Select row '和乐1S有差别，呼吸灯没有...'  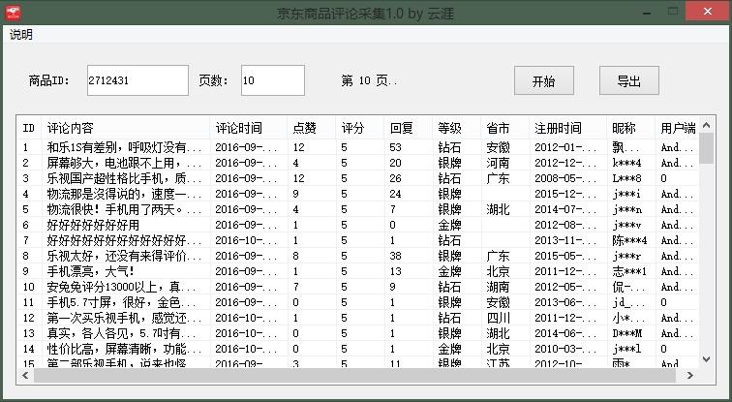[x=358, y=147]
